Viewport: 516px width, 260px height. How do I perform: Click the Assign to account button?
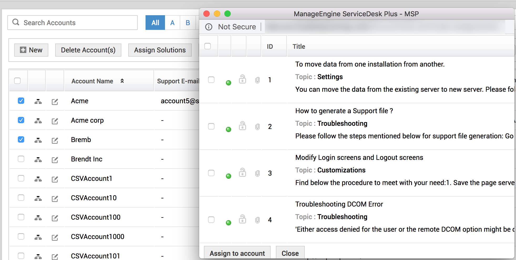237,253
